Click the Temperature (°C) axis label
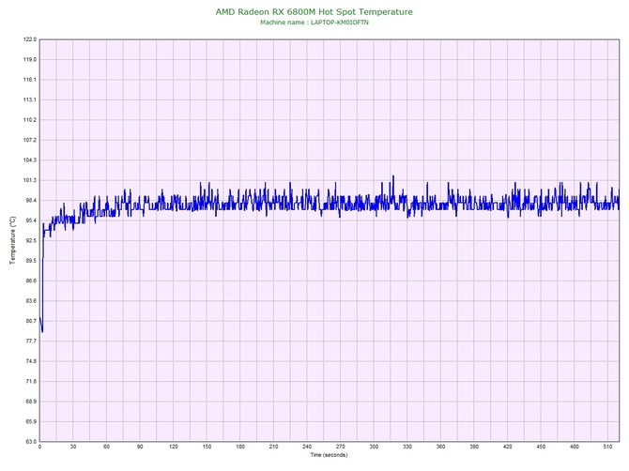 click(13, 240)
